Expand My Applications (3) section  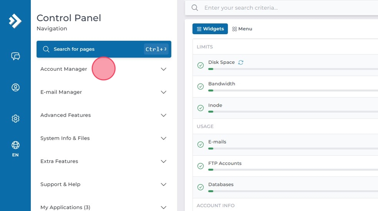(x=163, y=207)
